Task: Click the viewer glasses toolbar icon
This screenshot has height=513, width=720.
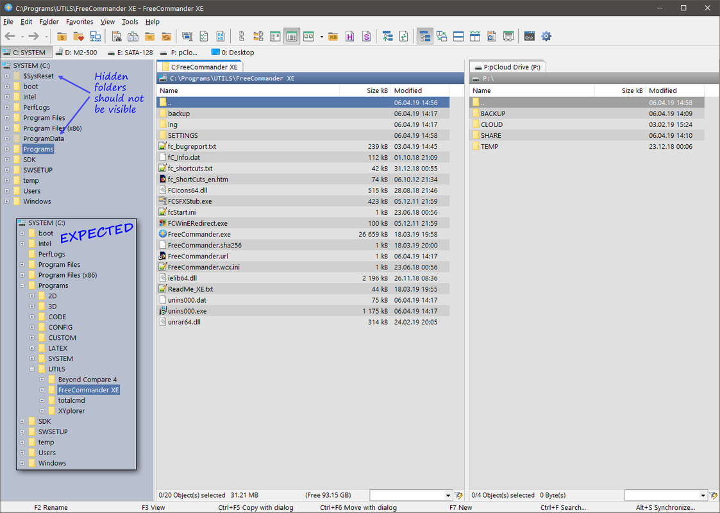Action: [x=508, y=37]
